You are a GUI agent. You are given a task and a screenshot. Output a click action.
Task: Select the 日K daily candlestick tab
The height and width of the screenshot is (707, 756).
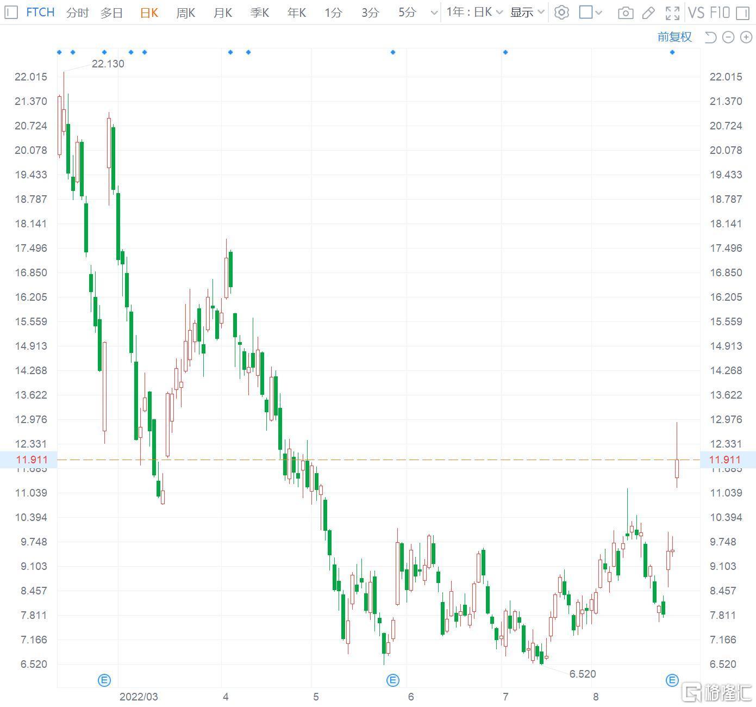pos(149,13)
